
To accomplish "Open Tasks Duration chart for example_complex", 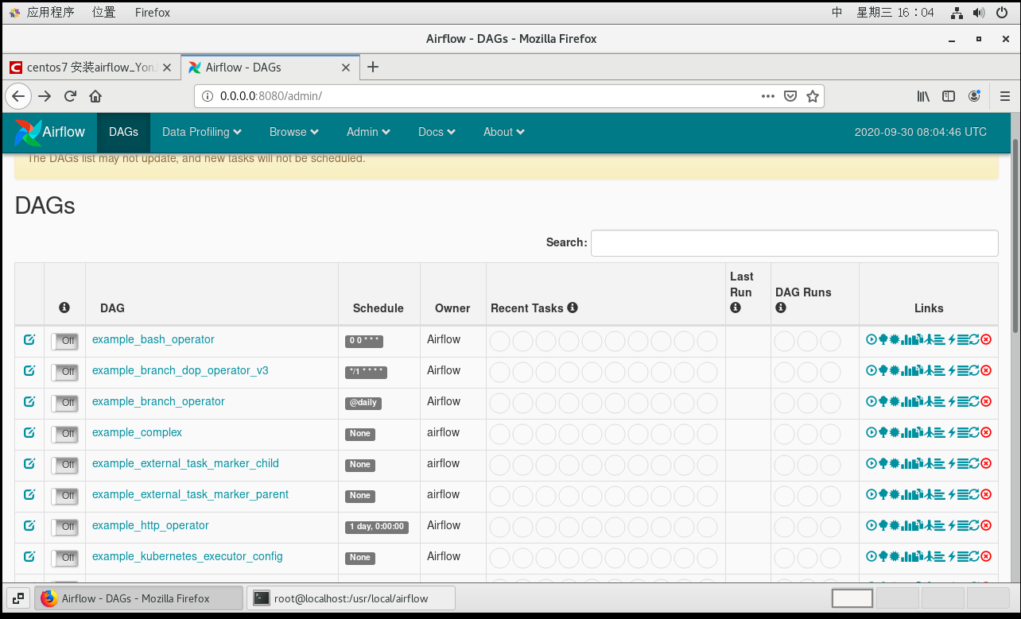I will point(906,432).
